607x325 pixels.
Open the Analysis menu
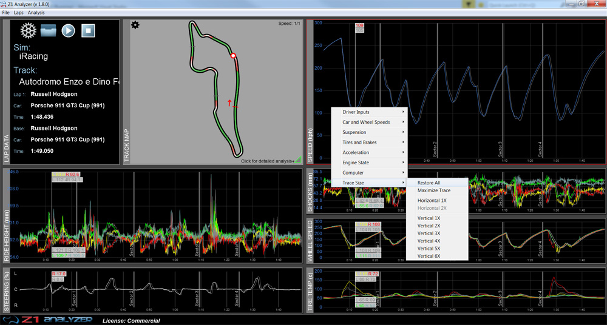coord(36,12)
